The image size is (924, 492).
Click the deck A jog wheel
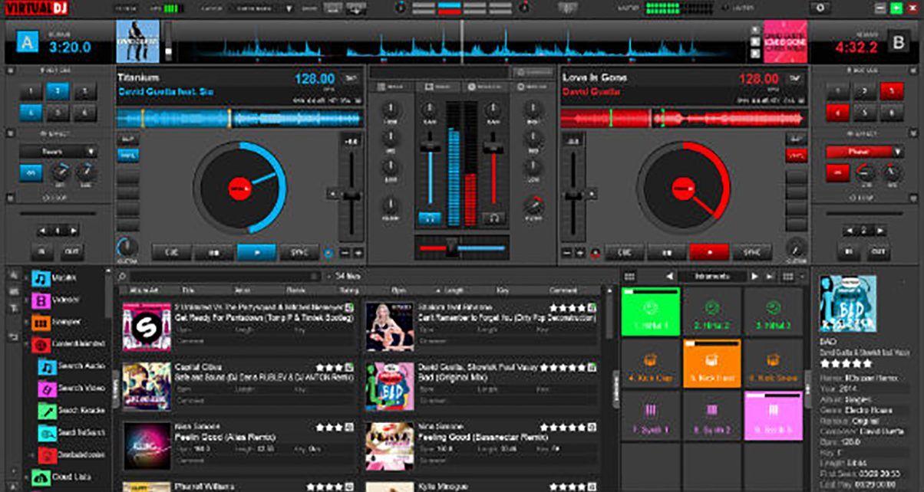239,186
